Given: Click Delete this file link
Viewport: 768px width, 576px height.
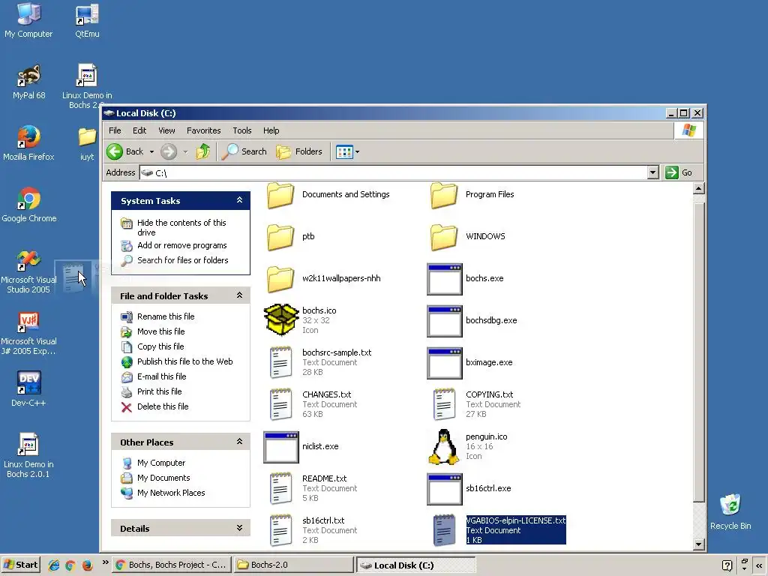Looking at the screenshot, I should (x=163, y=406).
